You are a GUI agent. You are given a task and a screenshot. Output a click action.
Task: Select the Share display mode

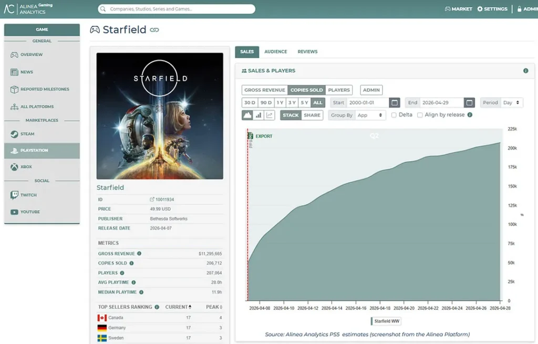click(x=312, y=115)
